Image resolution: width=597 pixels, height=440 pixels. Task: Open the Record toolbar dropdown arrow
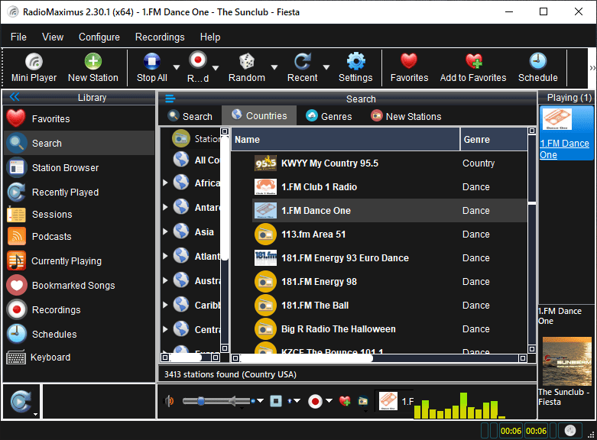coord(216,68)
